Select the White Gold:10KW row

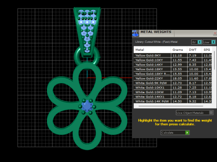[173, 92]
